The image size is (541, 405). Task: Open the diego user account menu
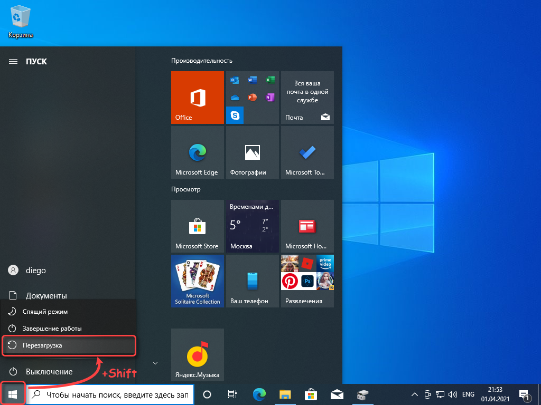click(x=35, y=270)
